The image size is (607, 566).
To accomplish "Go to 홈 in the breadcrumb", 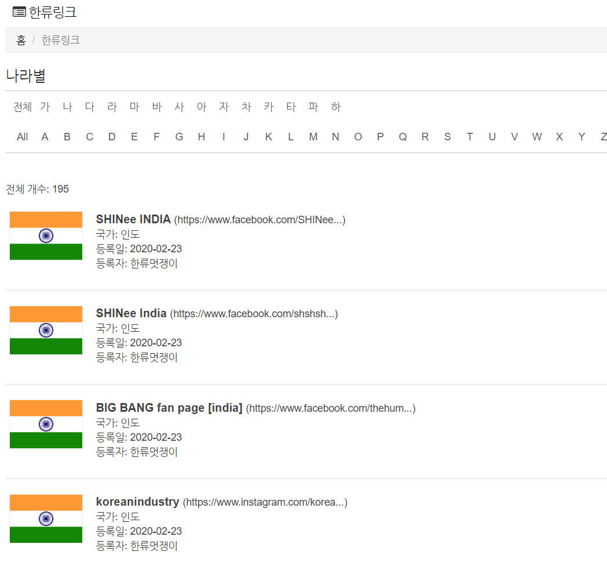I will click(x=21, y=40).
